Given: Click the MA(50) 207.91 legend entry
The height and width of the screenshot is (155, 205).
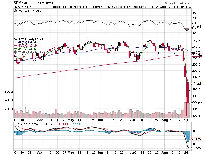Looking at the screenshot, I should click(27, 42).
